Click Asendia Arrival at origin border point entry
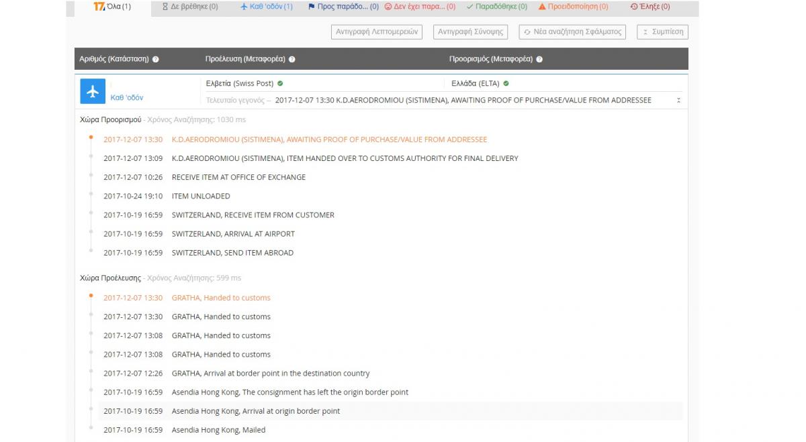This screenshot has width=806, height=442. 256,410
